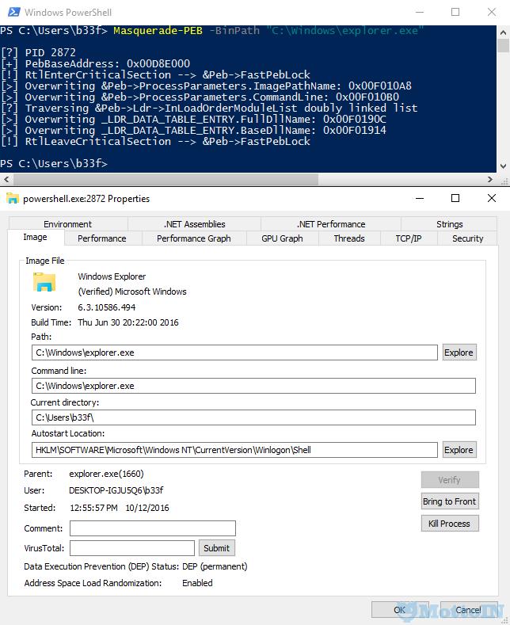510x625 pixels.
Task: Click the PowerShell scroll down arrow
Action: point(503,166)
